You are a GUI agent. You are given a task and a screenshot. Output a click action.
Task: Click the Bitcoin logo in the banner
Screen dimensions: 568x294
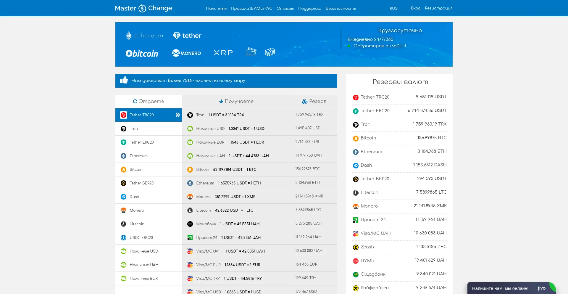pos(142,53)
